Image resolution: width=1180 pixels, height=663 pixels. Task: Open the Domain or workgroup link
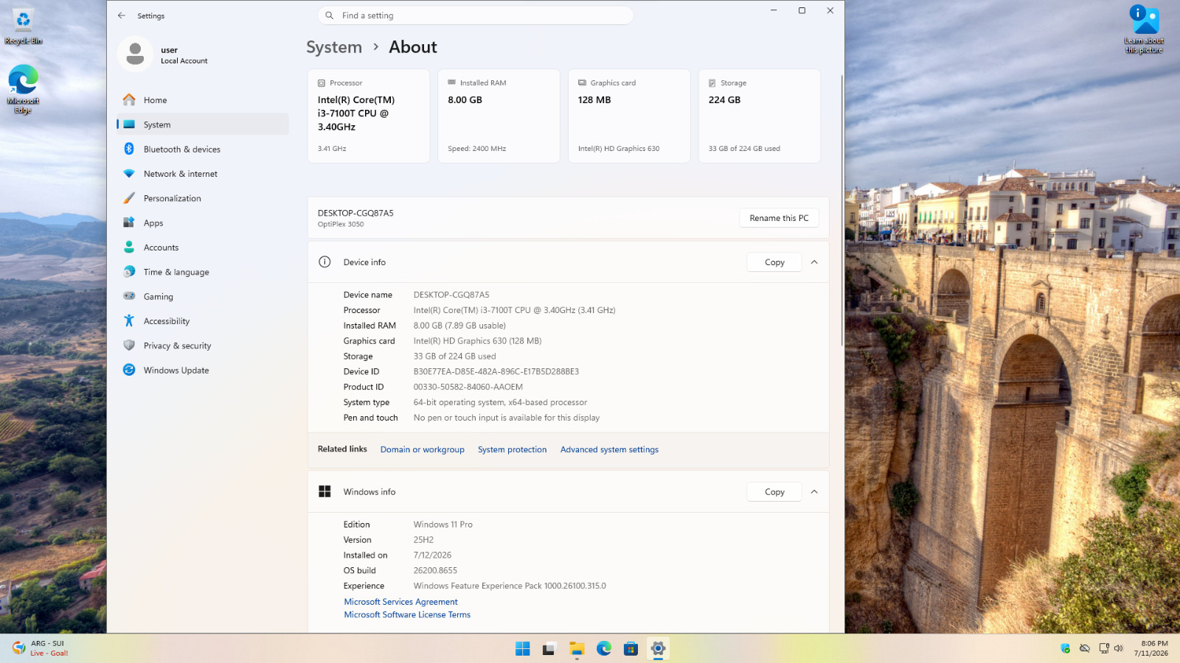tap(423, 449)
